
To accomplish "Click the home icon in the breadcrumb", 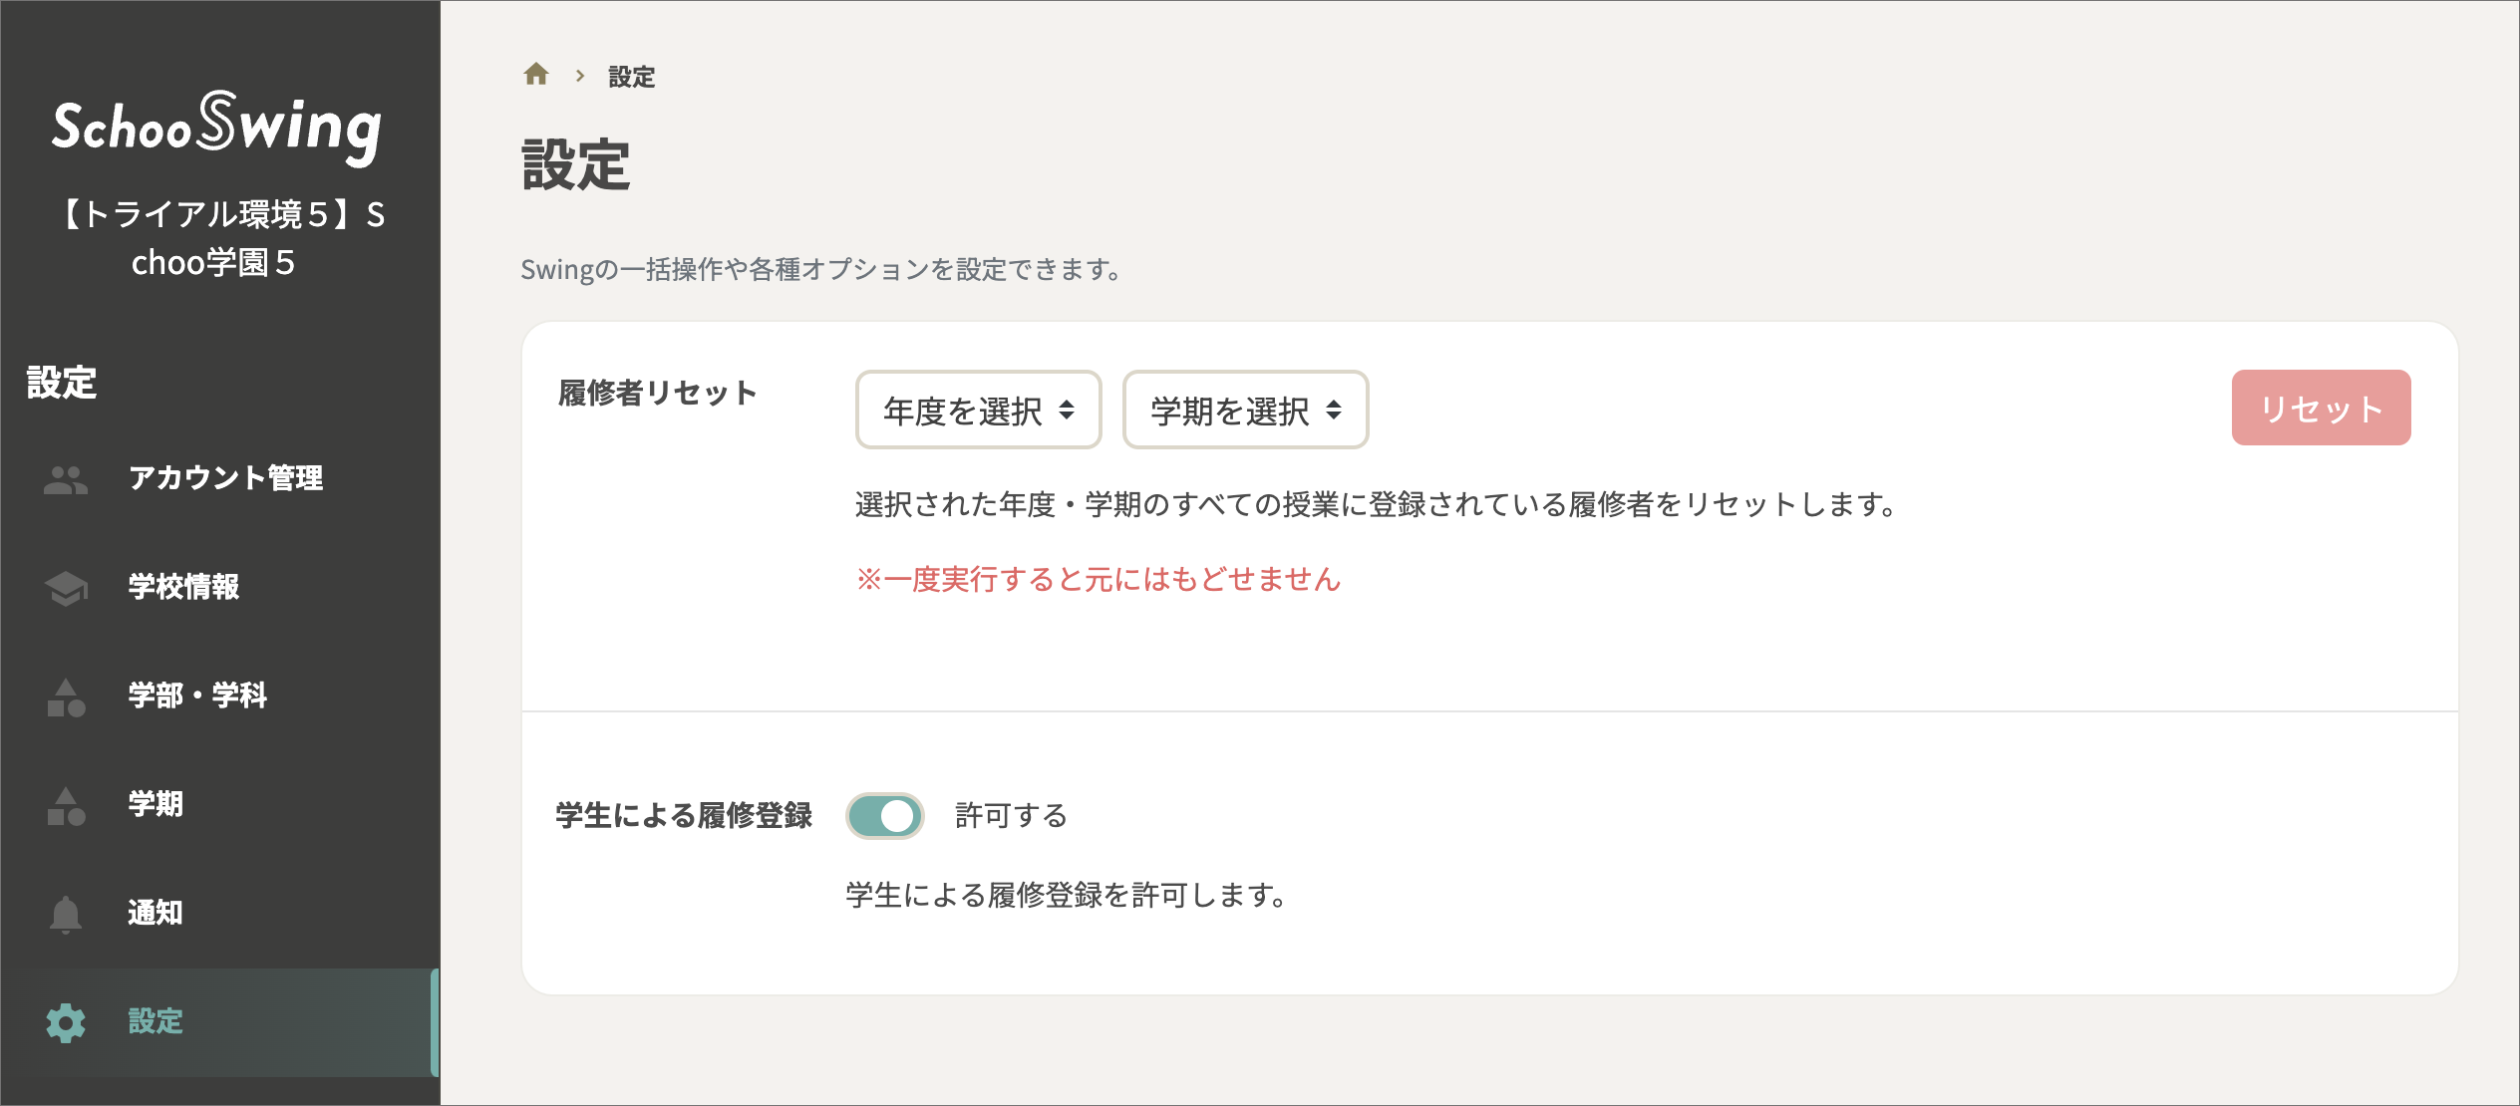I will point(537,75).
